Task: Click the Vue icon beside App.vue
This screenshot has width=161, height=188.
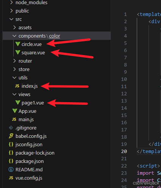Action: point(15,111)
